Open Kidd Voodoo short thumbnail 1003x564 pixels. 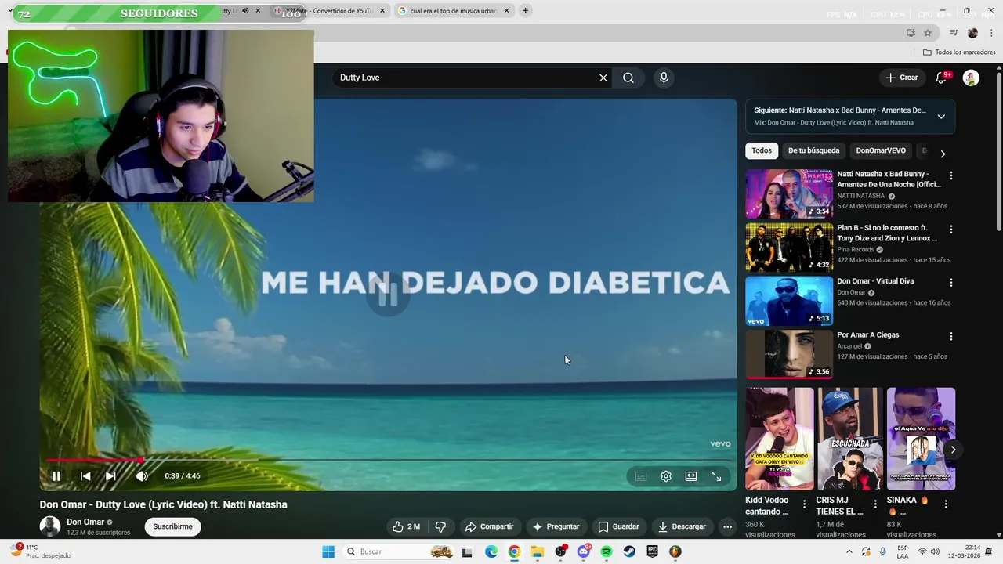click(x=780, y=439)
